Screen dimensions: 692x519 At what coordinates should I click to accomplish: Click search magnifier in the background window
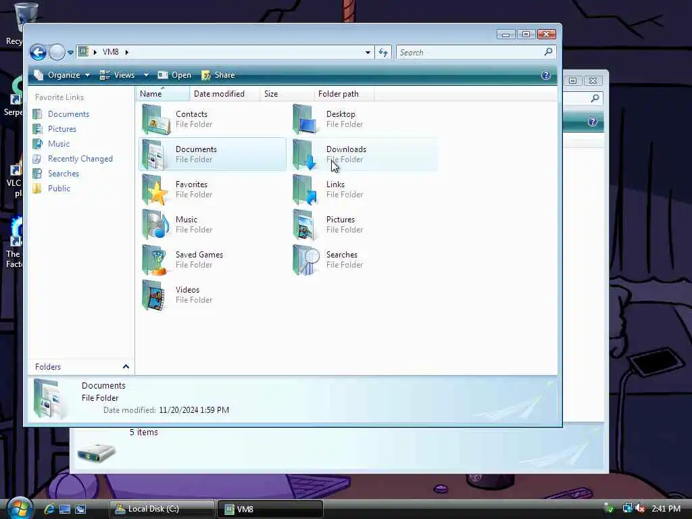pos(595,98)
